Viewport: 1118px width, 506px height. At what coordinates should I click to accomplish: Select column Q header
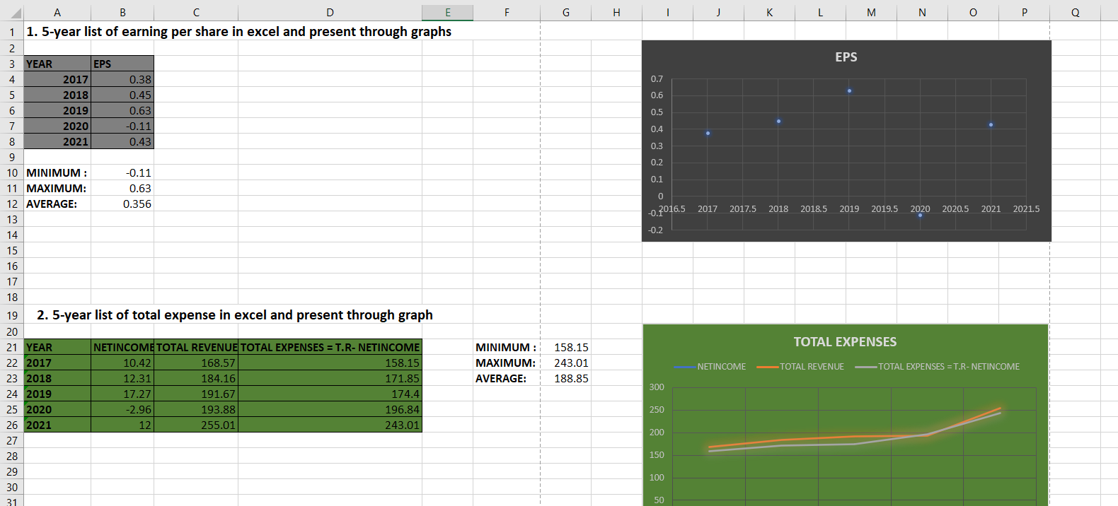1075,12
